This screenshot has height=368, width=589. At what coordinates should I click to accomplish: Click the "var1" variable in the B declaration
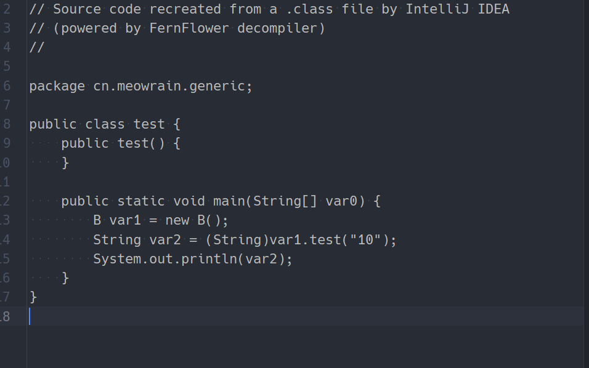125,220
